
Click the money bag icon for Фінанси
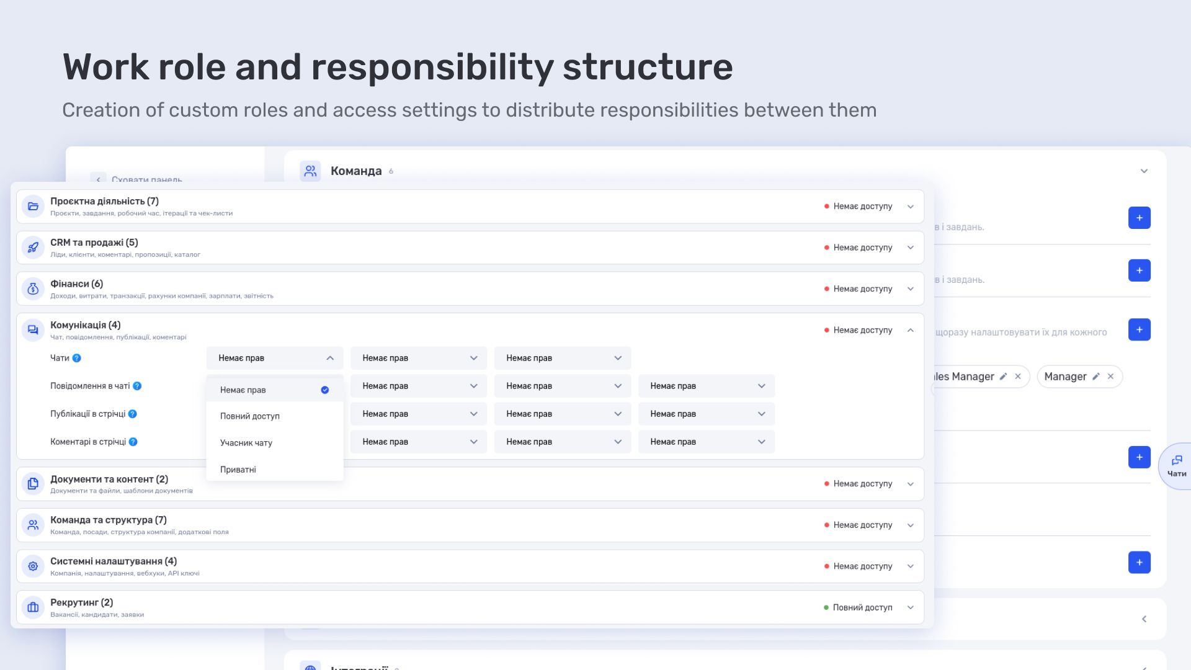(x=33, y=289)
